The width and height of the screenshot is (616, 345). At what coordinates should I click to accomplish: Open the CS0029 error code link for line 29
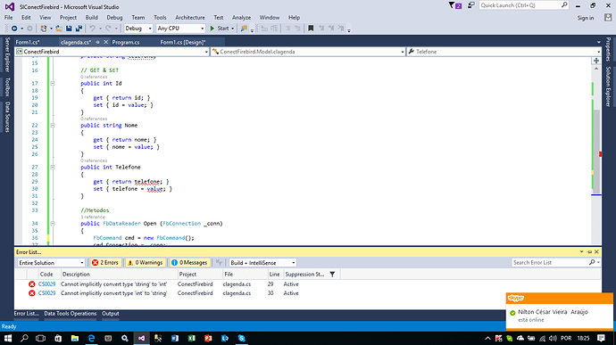coord(46,284)
